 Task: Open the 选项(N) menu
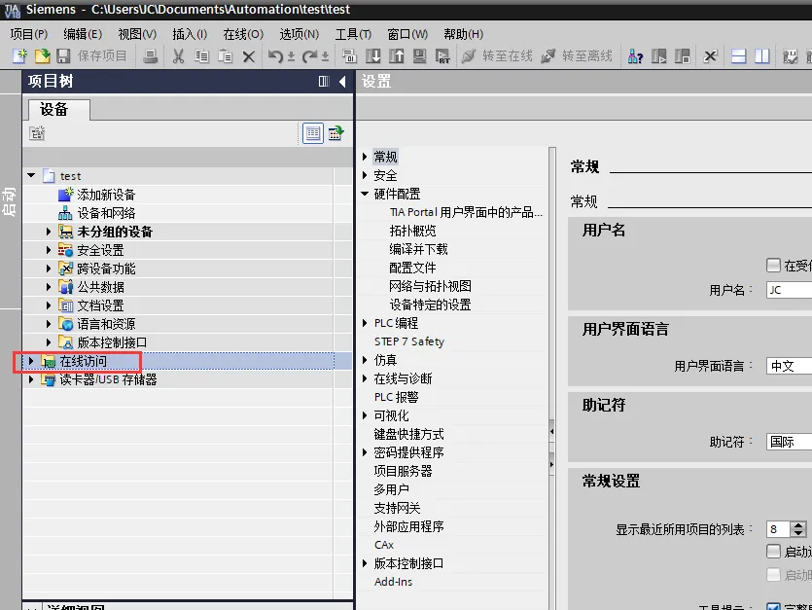(x=297, y=34)
